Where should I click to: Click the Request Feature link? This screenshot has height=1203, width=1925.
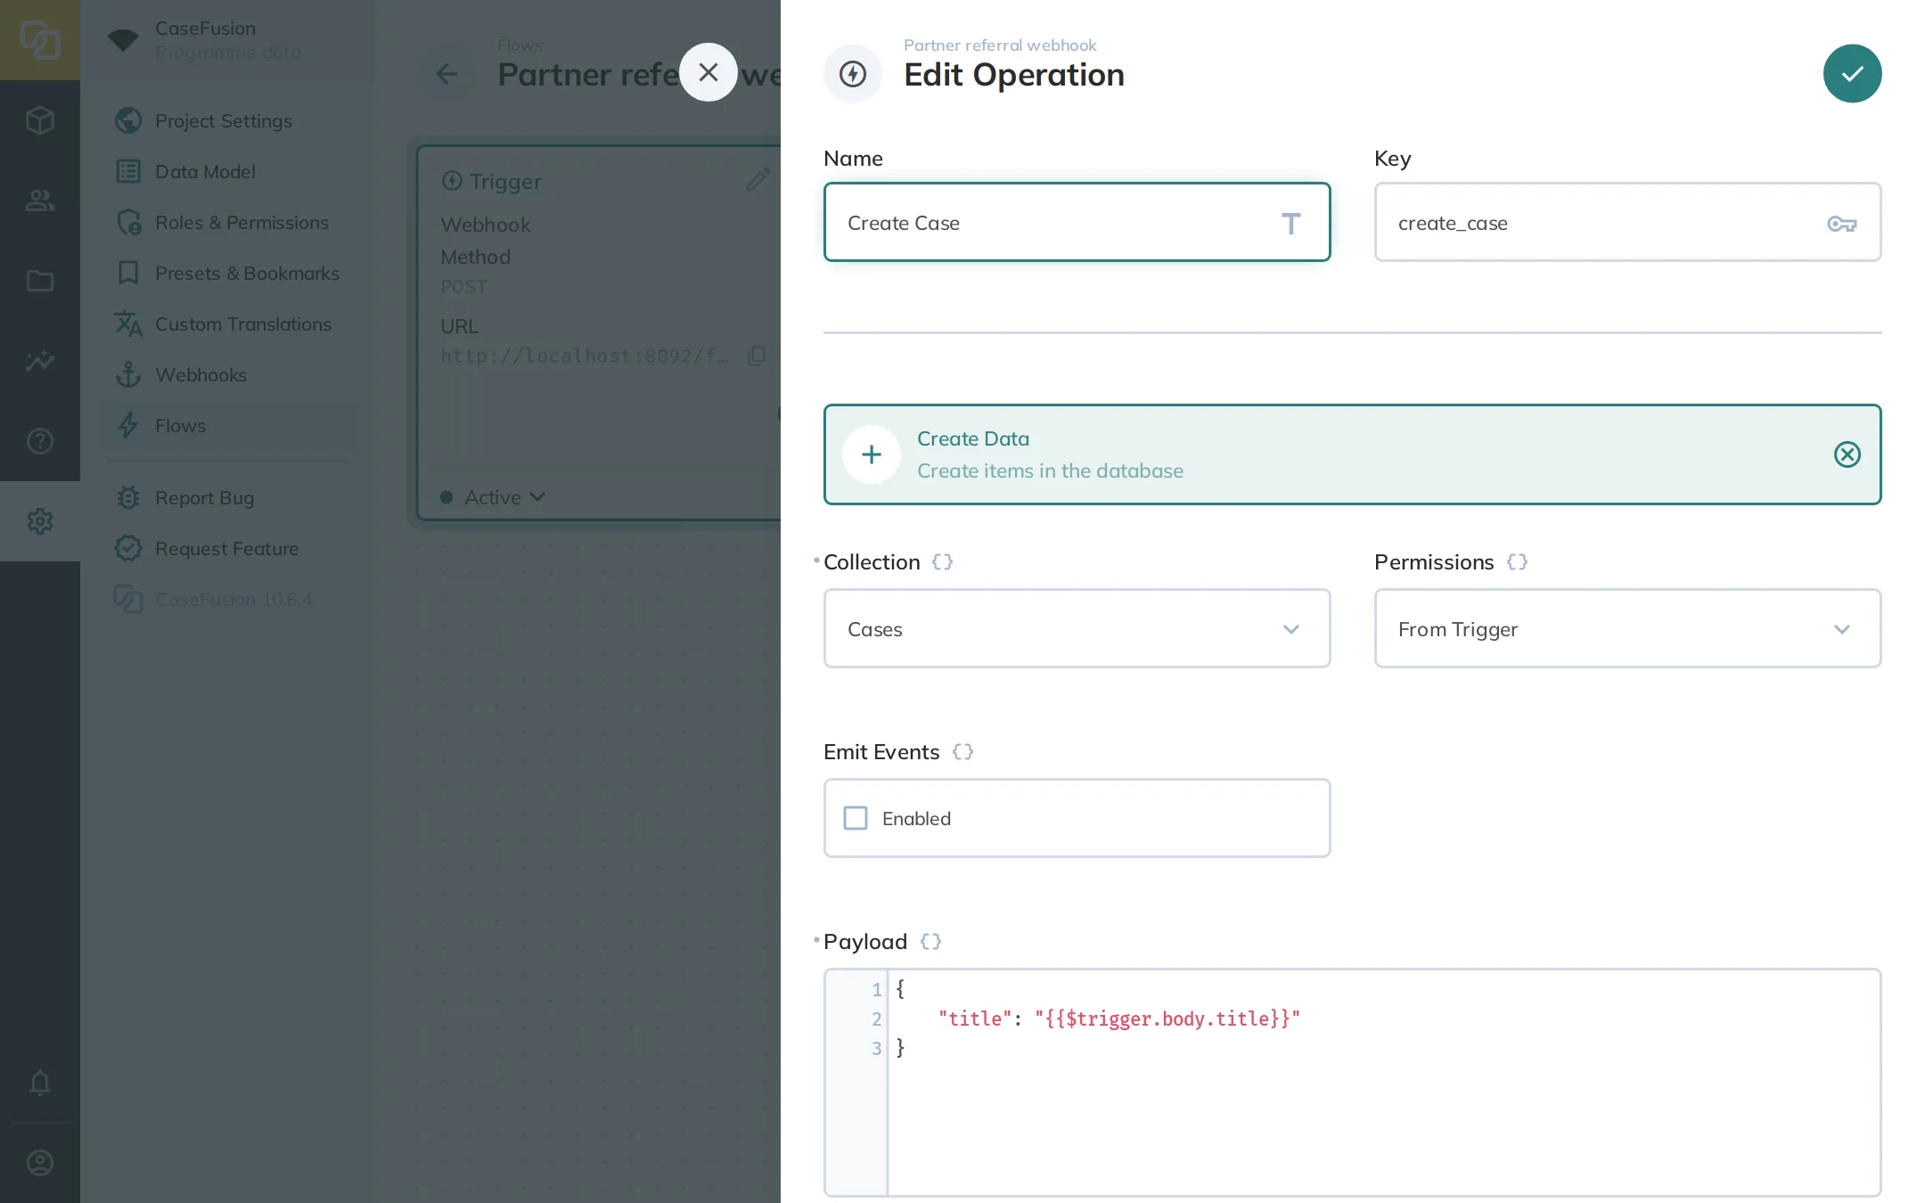(x=227, y=549)
